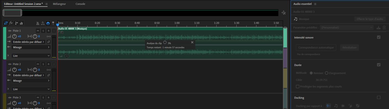Image resolution: width=389 pixels, height=109 pixels.
Task: Uncheck the Durée section checkbox
Action: click(x=379, y=65)
